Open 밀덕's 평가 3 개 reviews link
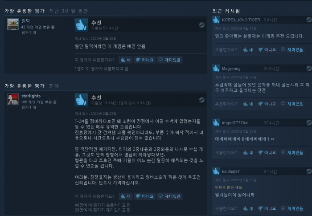 pyautogui.click(x=29, y=32)
